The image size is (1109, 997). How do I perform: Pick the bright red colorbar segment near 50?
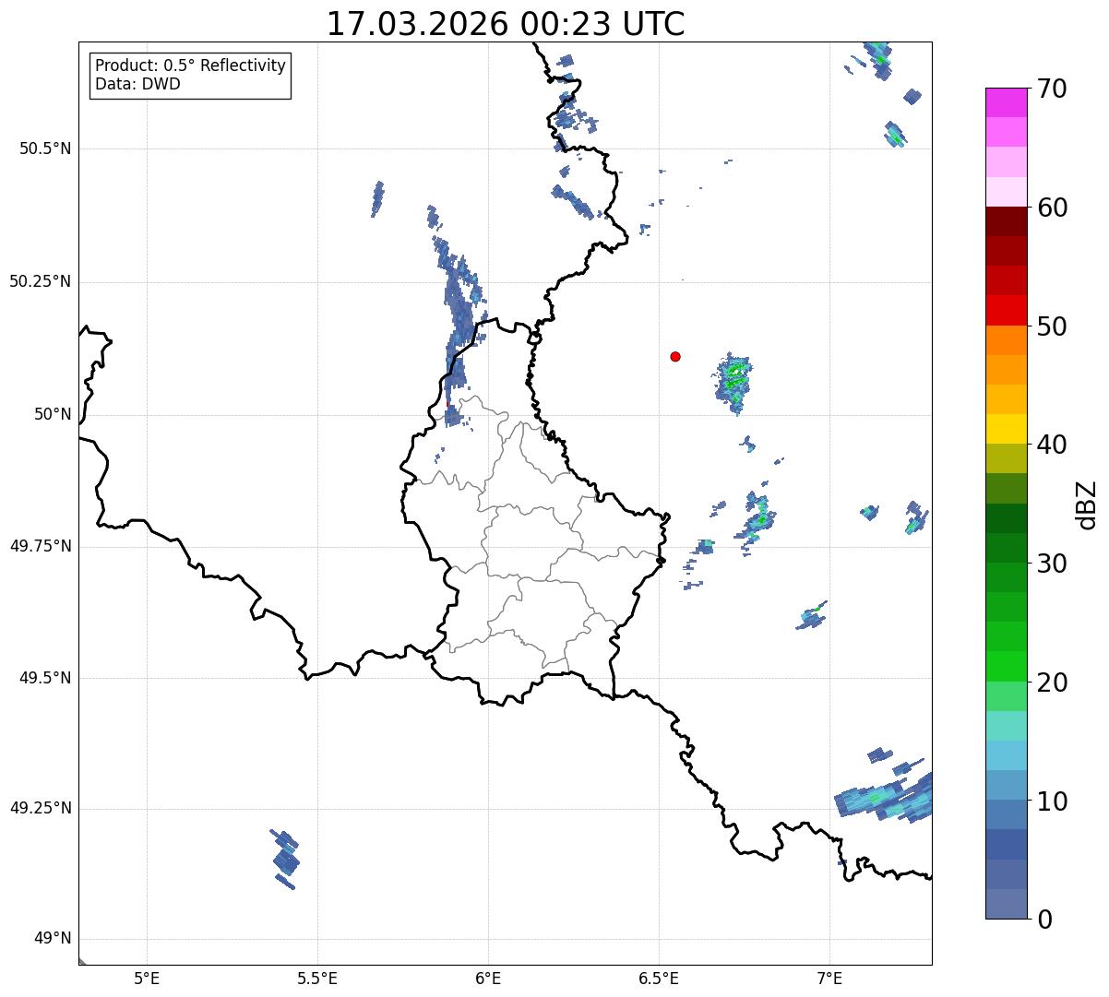pos(1006,311)
